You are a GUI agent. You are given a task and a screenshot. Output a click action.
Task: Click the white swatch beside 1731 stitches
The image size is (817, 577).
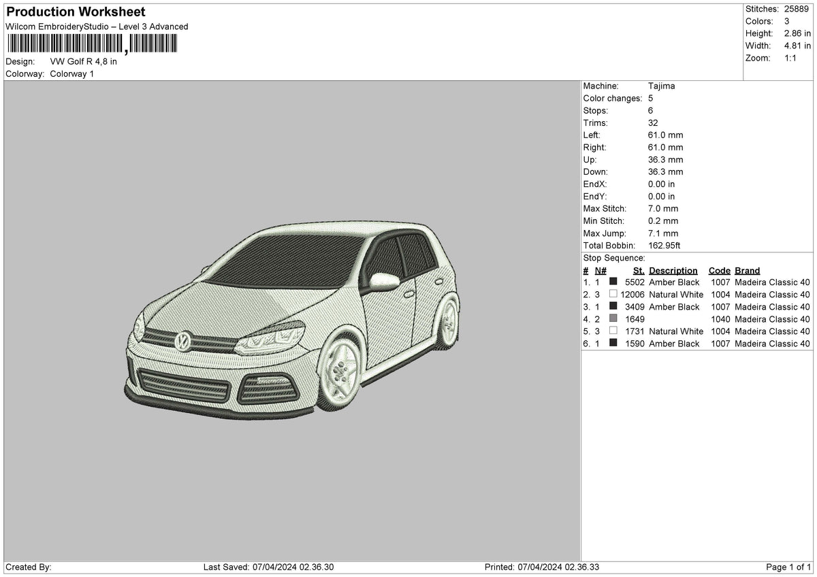(x=613, y=331)
